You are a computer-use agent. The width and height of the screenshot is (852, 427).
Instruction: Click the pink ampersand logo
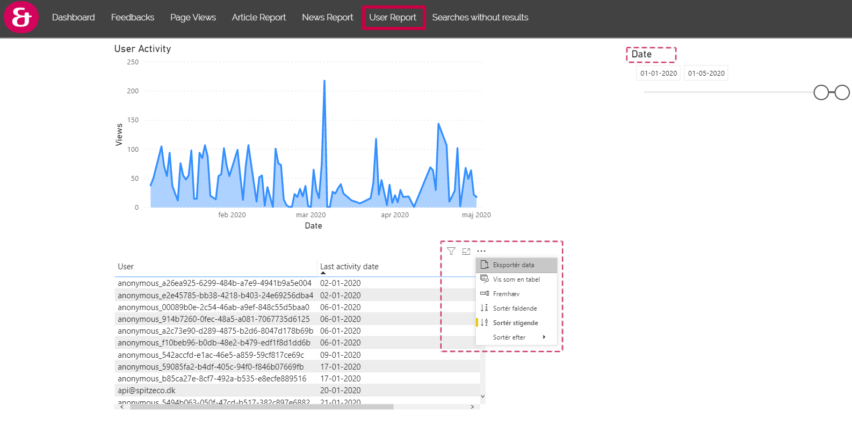(x=21, y=17)
